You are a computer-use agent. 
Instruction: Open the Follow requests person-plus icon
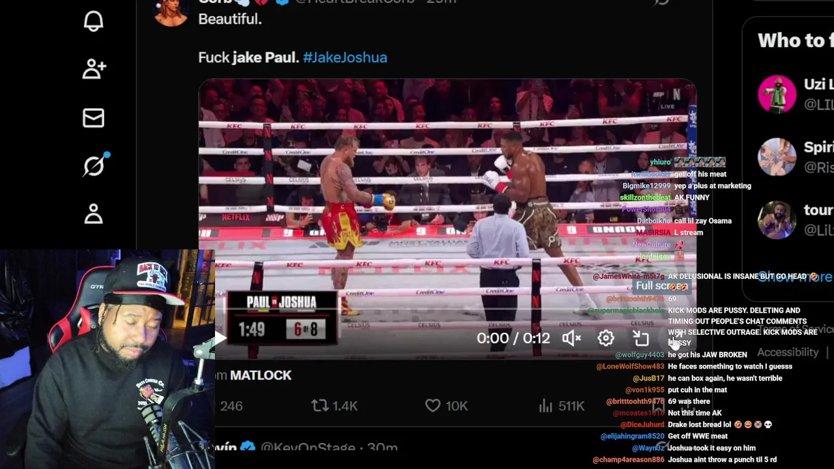pos(94,68)
